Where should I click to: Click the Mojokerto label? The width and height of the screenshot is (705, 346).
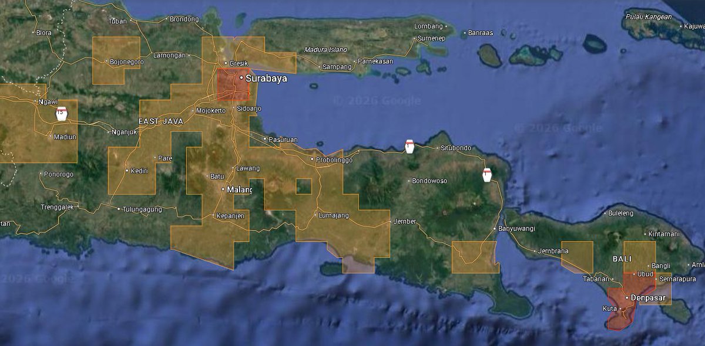point(211,110)
